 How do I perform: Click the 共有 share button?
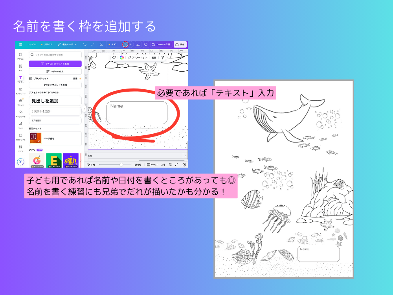coord(180,44)
